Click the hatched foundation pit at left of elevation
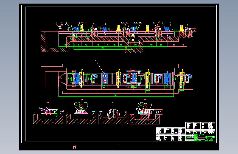Screen dimensions: 238x154 pyautogui.click(x=55, y=42)
